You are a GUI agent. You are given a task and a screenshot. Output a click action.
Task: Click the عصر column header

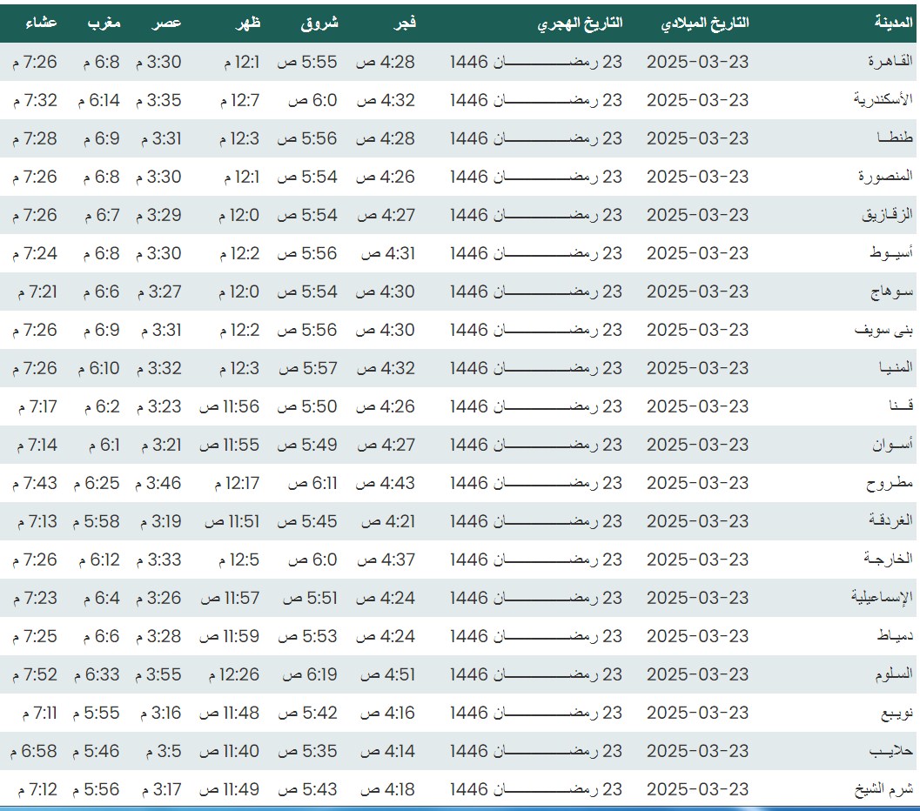168,23
